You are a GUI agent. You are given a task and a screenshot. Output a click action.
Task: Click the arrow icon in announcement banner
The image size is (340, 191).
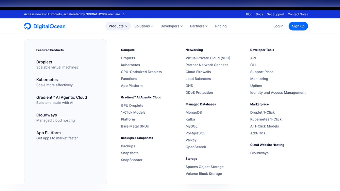[x=123, y=14]
